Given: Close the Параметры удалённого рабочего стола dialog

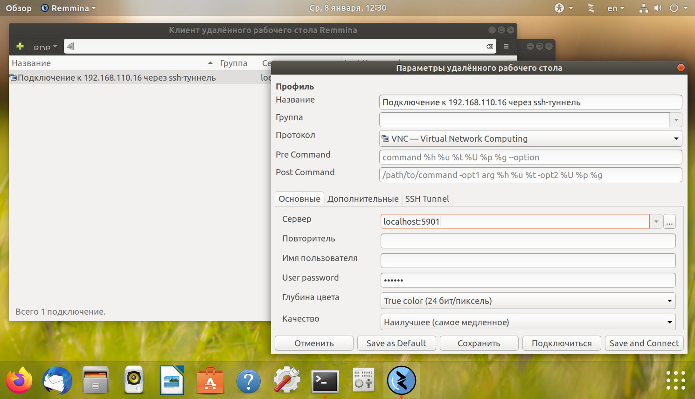Looking at the screenshot, I should point(681,68).
